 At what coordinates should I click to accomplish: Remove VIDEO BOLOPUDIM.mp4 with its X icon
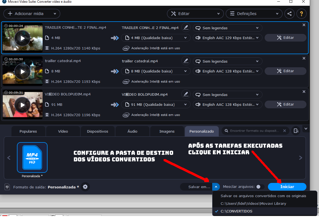[304, 92]
